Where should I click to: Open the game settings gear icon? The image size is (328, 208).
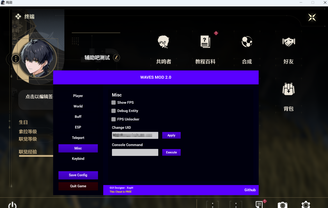[x=306, y=205]
